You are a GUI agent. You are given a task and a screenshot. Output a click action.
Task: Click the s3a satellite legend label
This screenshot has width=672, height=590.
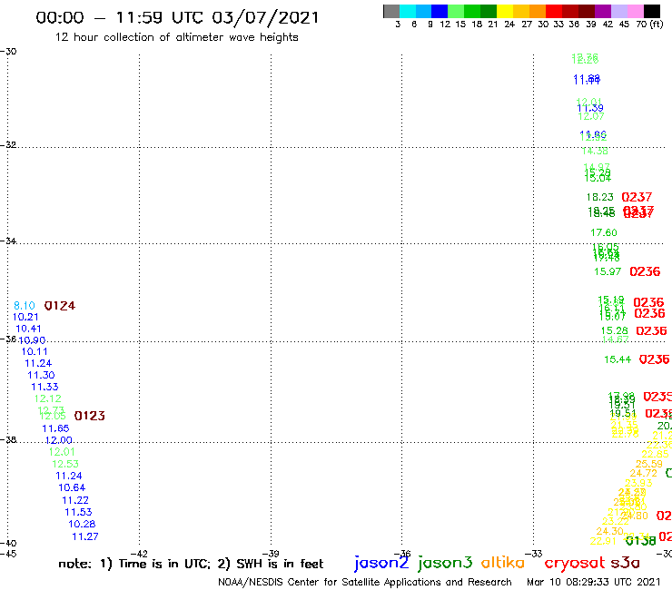pyautogui.click(x=626, y=563)
